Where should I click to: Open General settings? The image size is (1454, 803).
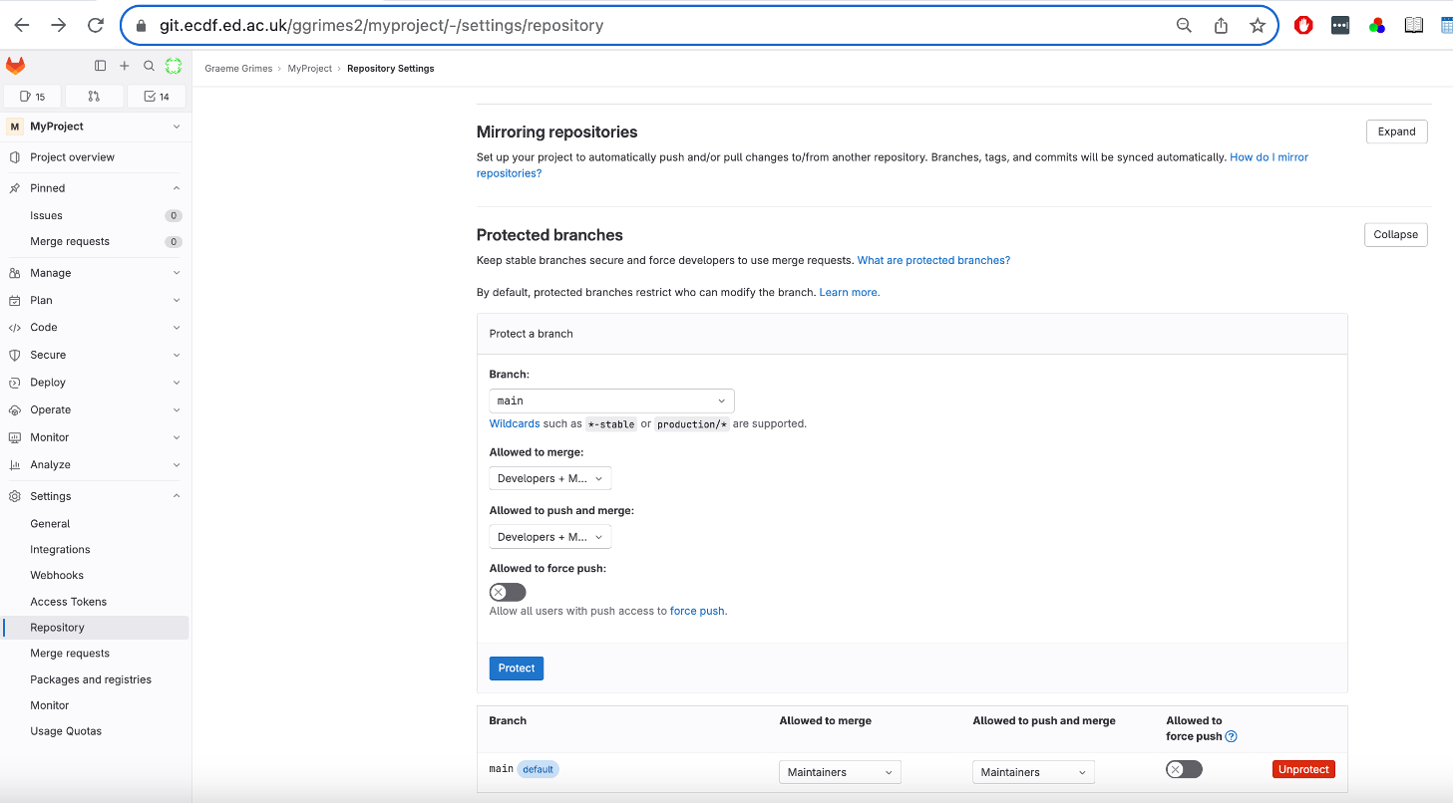[x=95, y=524]
